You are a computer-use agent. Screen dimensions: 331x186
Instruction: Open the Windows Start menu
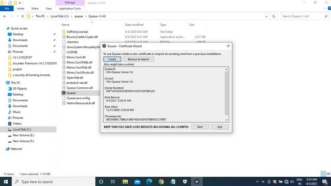(x=6, y=181)
